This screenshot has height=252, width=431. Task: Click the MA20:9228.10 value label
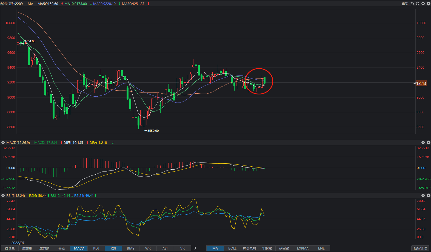(104, 4)
